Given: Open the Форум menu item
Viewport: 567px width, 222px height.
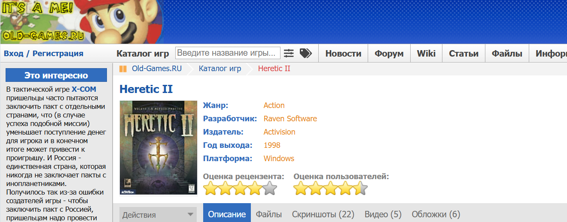Looking at the screenshot, I should [x=389, y=54].
